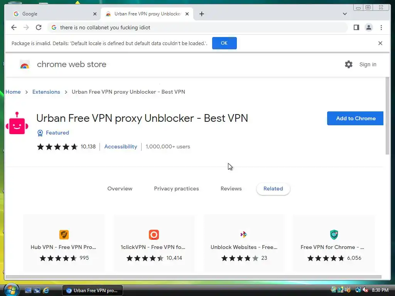Screen dimensions: 395x296
Task: Click the address bar text
Action: pos(105,27)
